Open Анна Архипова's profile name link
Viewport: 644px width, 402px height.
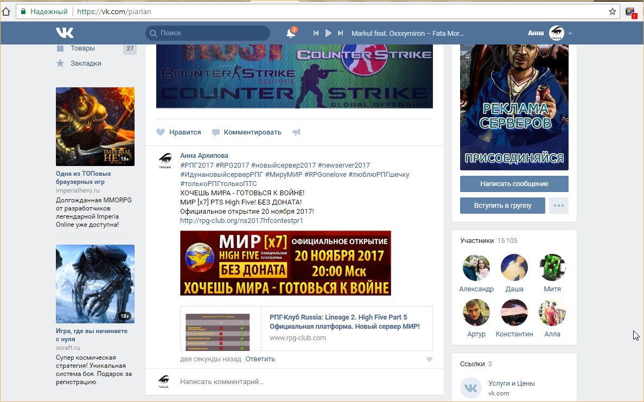click(204, 156)
